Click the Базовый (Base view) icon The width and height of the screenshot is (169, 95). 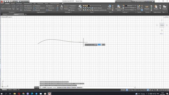pos(165,7)
